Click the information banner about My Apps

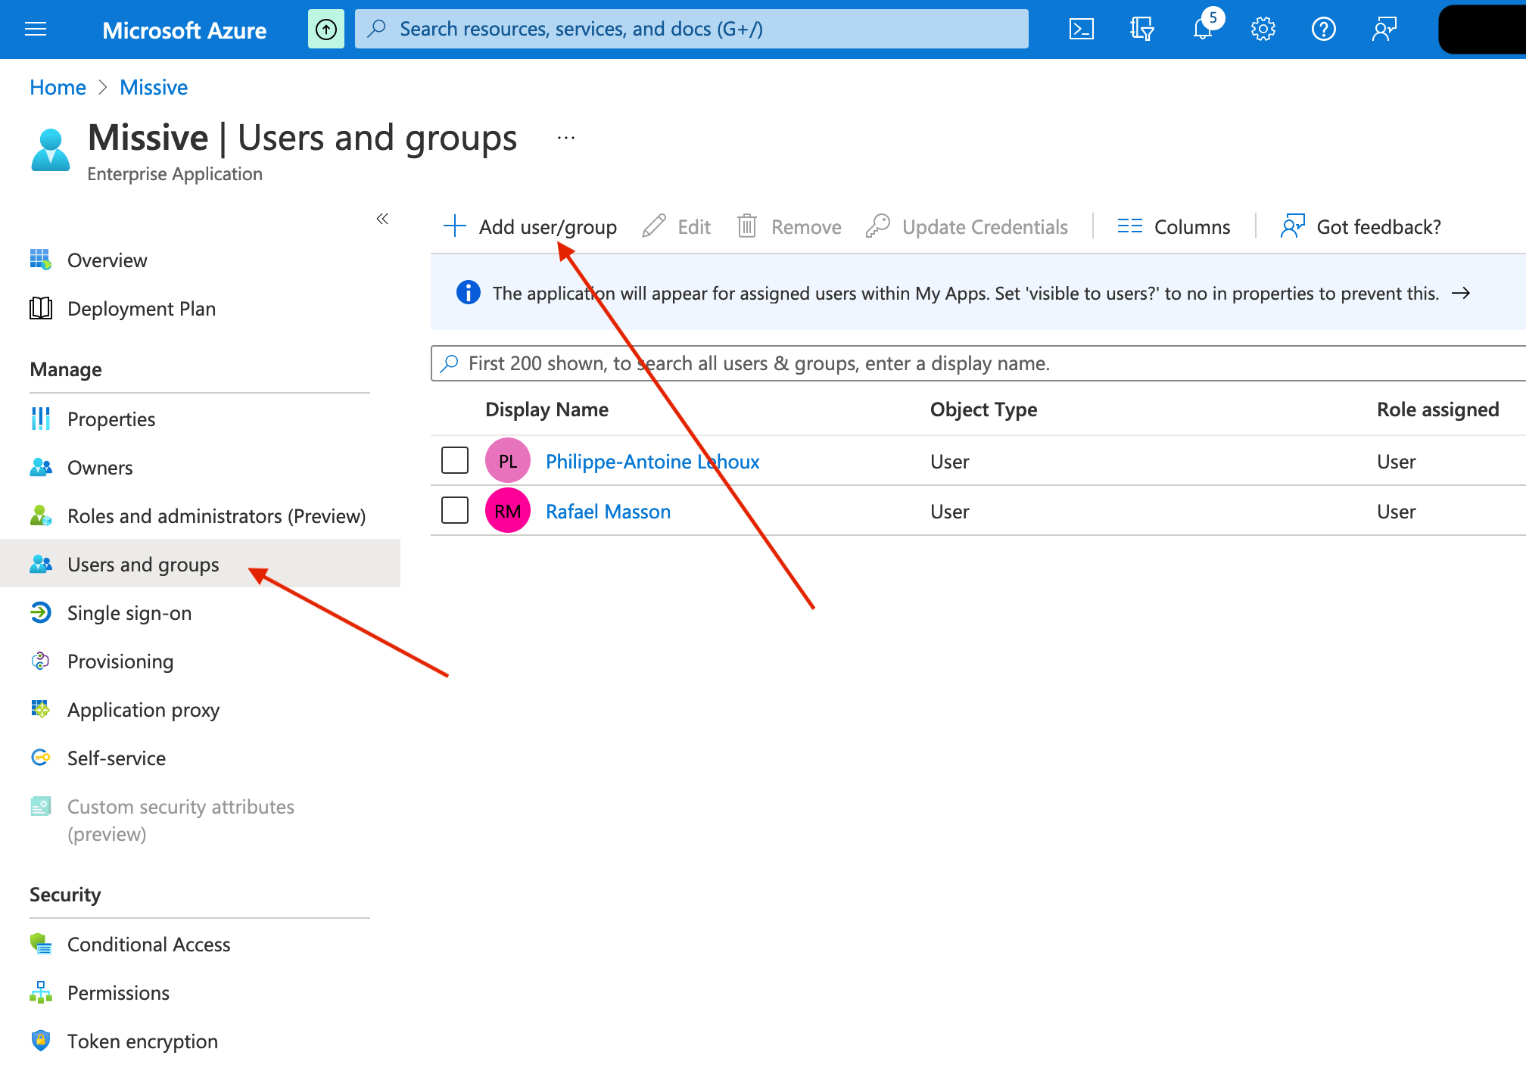978,292
